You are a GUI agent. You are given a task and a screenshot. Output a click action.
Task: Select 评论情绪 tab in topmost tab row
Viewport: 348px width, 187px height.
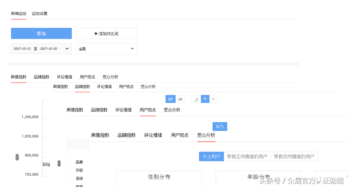click(x=65, y=77)
